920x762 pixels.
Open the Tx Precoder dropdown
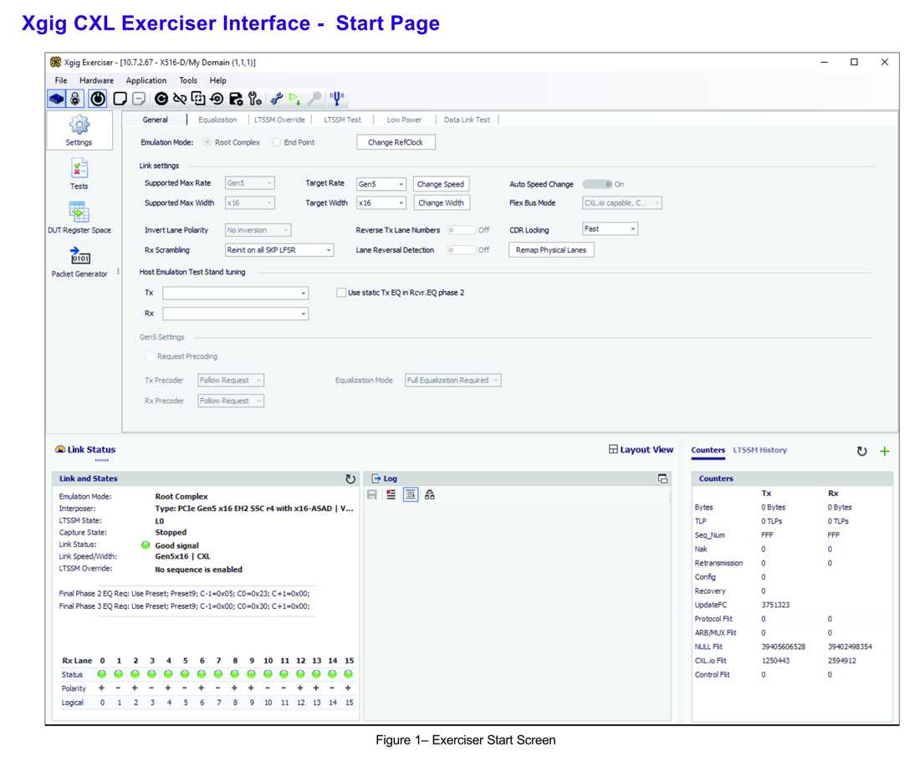tap(231, 380)
